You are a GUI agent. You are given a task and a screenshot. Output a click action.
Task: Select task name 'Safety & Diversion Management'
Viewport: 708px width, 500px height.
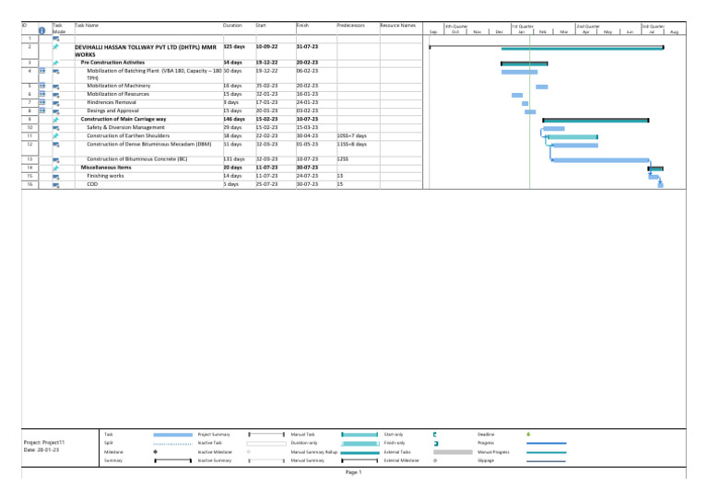tap(125, 128)
